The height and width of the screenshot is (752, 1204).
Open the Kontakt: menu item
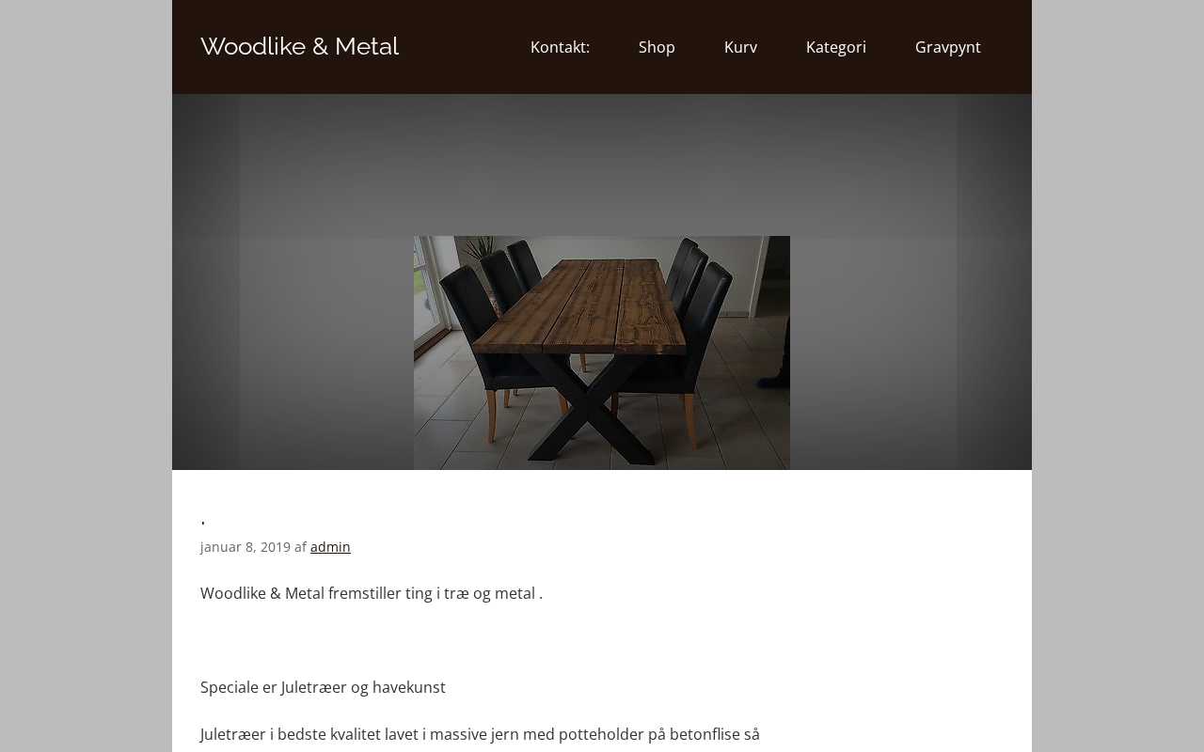[x=560, y=47]
